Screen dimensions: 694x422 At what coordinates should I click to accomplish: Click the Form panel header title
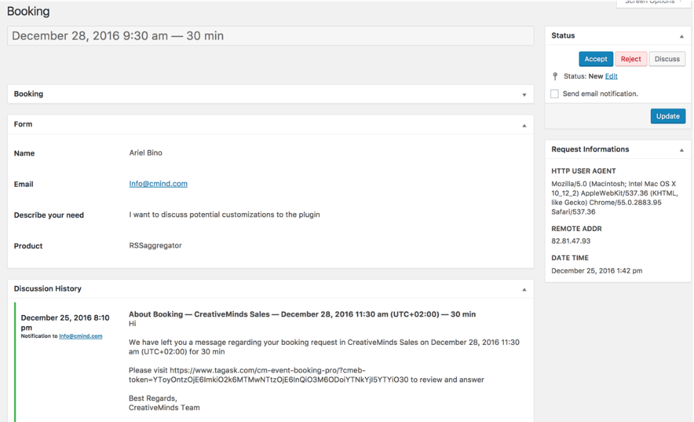click(23, 124)
